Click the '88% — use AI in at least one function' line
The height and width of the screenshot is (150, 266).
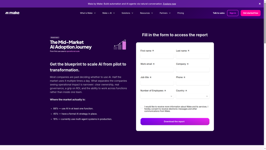coord(73,109)
